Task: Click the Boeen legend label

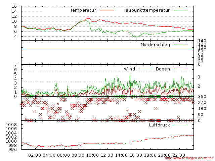Action: point(163,69)
